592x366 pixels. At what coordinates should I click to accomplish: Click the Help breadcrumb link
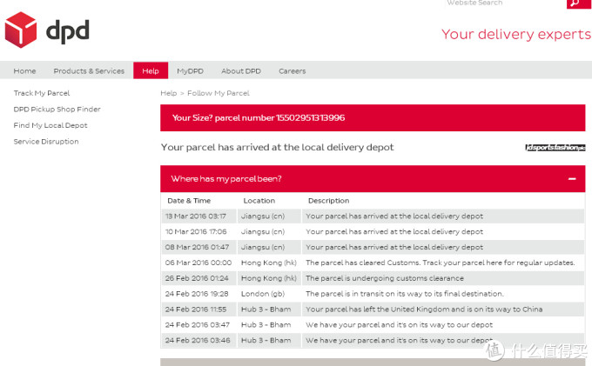[168, 93]
